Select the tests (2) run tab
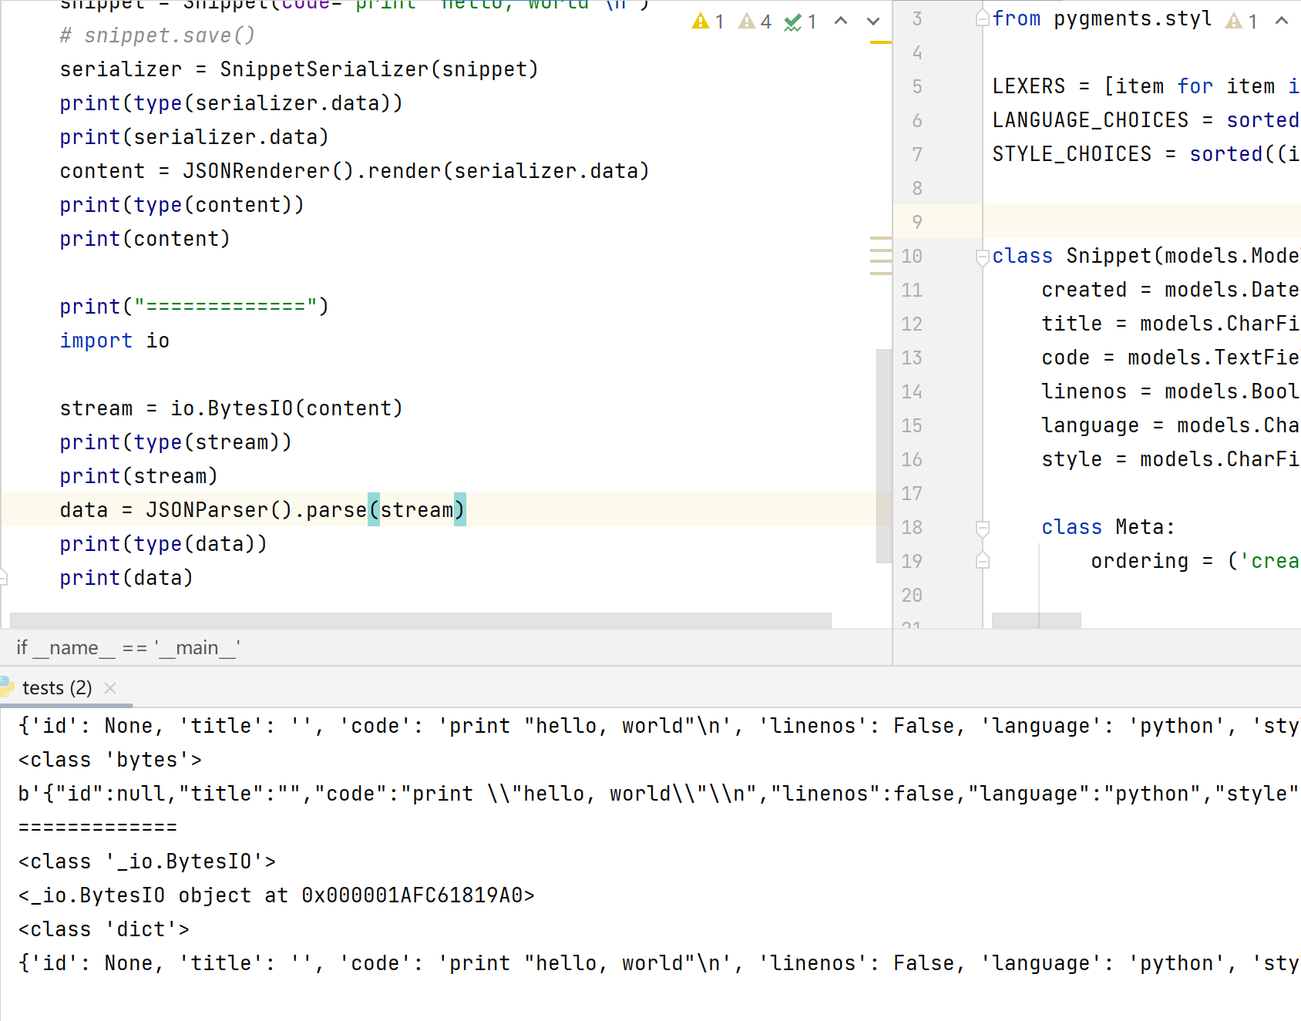This screenshot has height=1021, width=1301. click(57, 687)
